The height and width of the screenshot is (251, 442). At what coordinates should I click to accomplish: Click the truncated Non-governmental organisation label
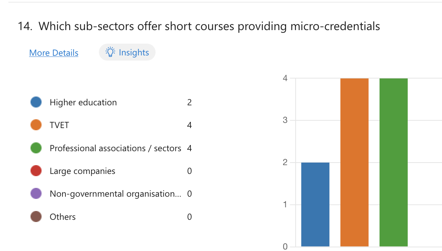115,194
